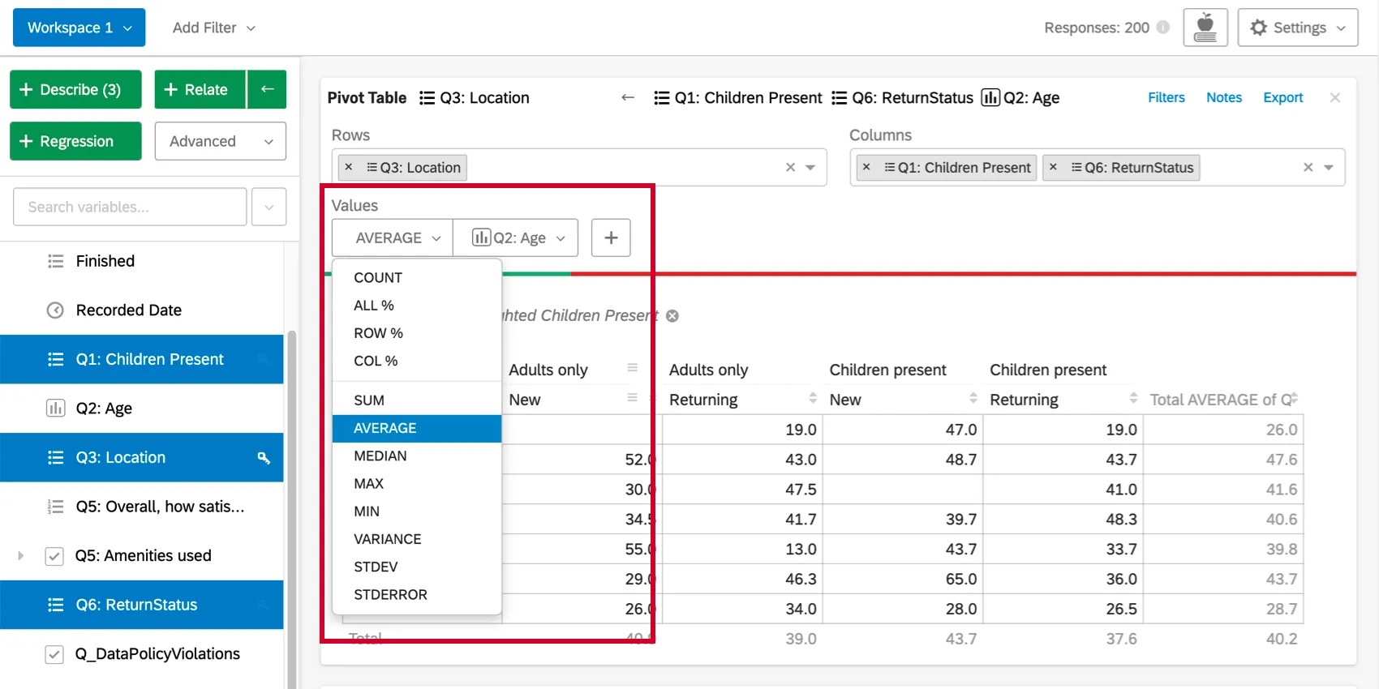Open the Advanced dropdown
The width and height of the screenshot is (1379, 689).
[220, 141]
